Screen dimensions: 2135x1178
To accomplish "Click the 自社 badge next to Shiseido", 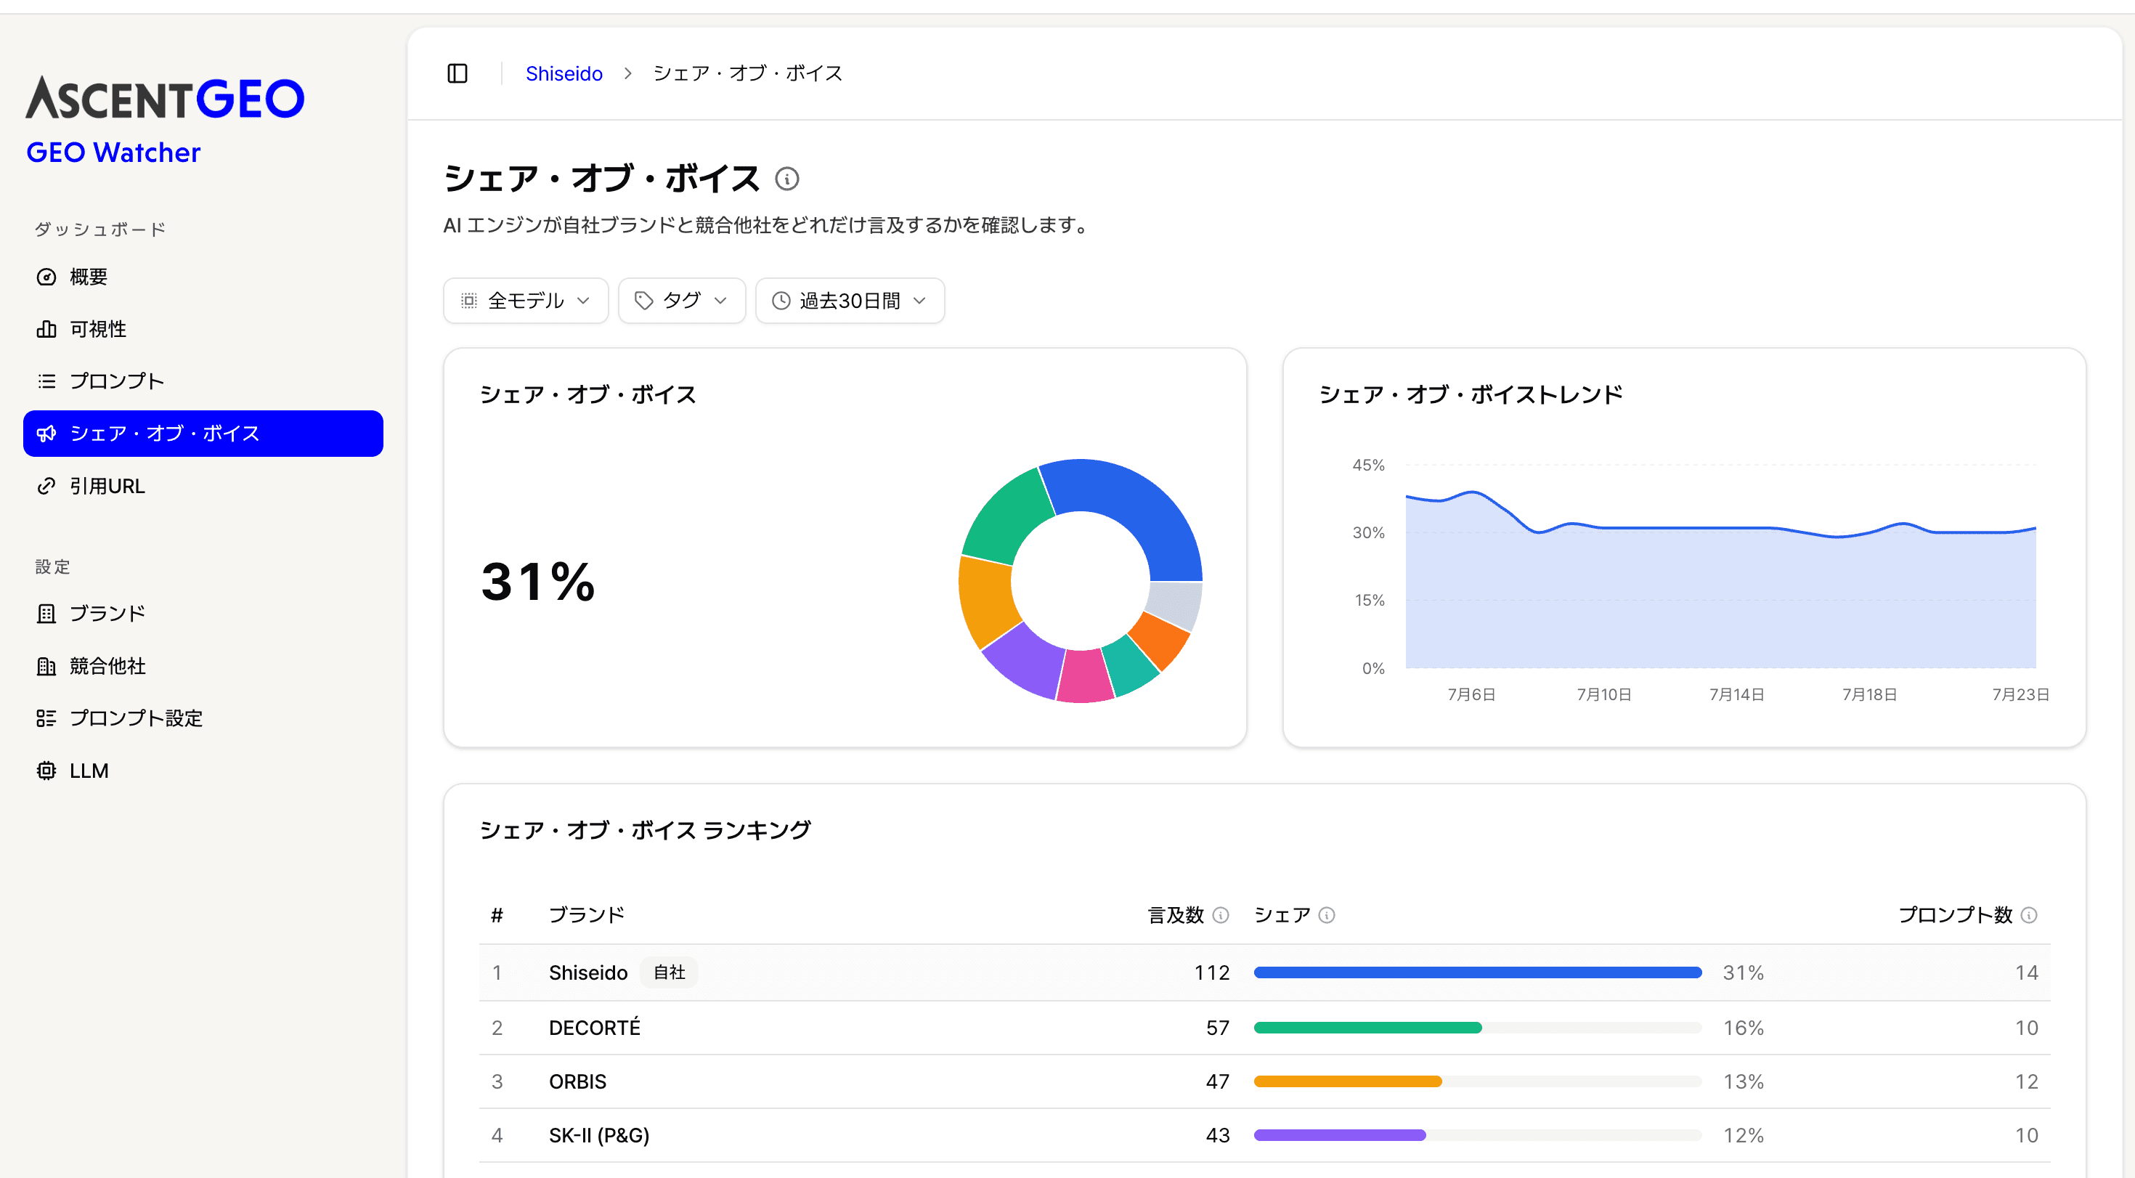I will point(669,972).
